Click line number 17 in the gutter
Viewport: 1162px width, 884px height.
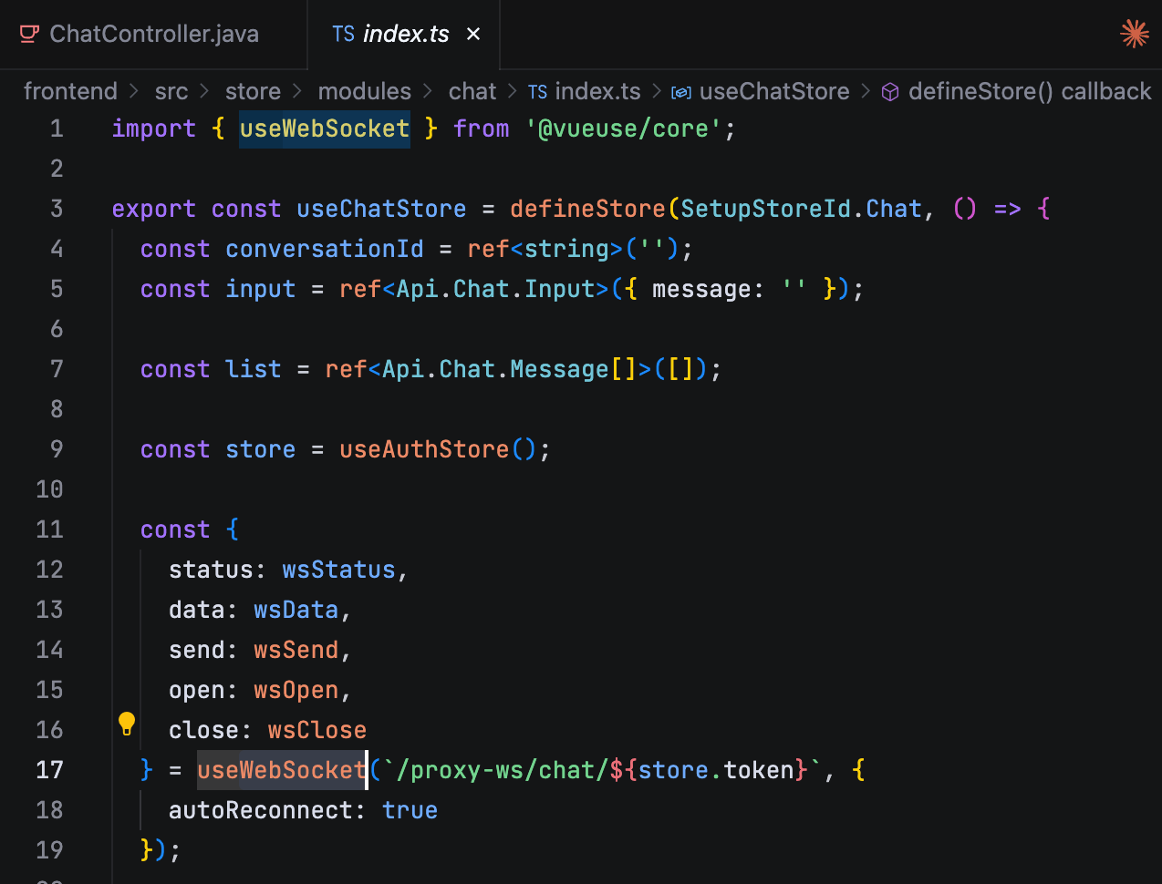click(x=49, y=770)
